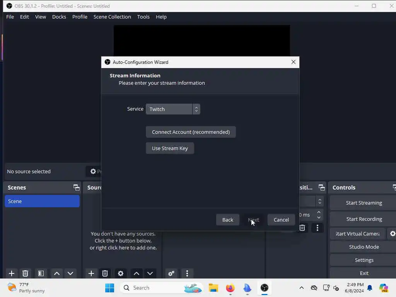
Task: Remove selected source with trash icon
Action: coord(105,273)
